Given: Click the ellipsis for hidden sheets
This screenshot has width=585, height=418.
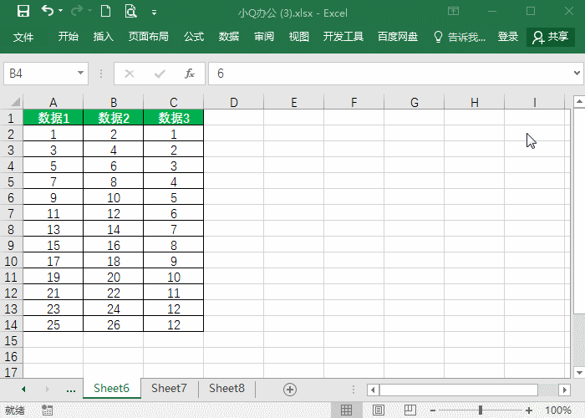Looking at the screenshot, I should pos(71,390).
